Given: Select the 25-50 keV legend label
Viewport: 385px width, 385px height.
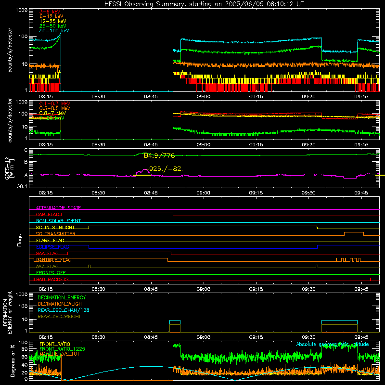Looking at the screenshot, I should 52,26.
